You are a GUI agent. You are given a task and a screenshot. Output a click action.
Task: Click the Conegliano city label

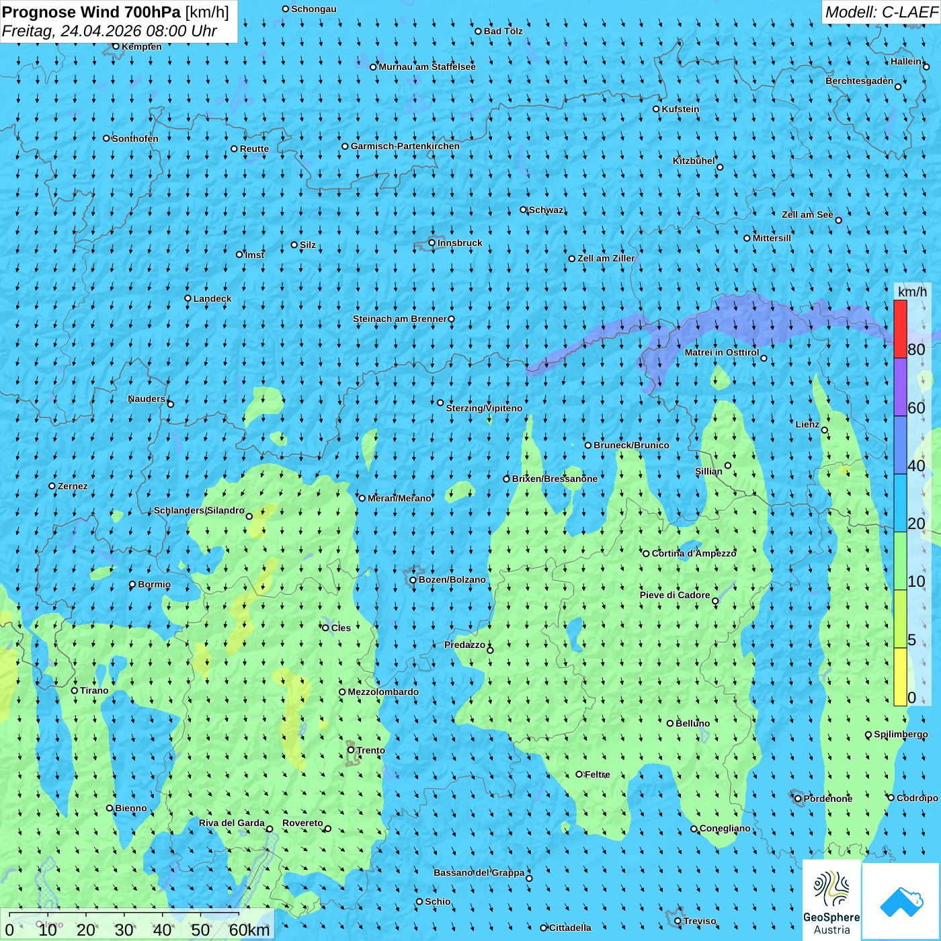pos(725,828)
